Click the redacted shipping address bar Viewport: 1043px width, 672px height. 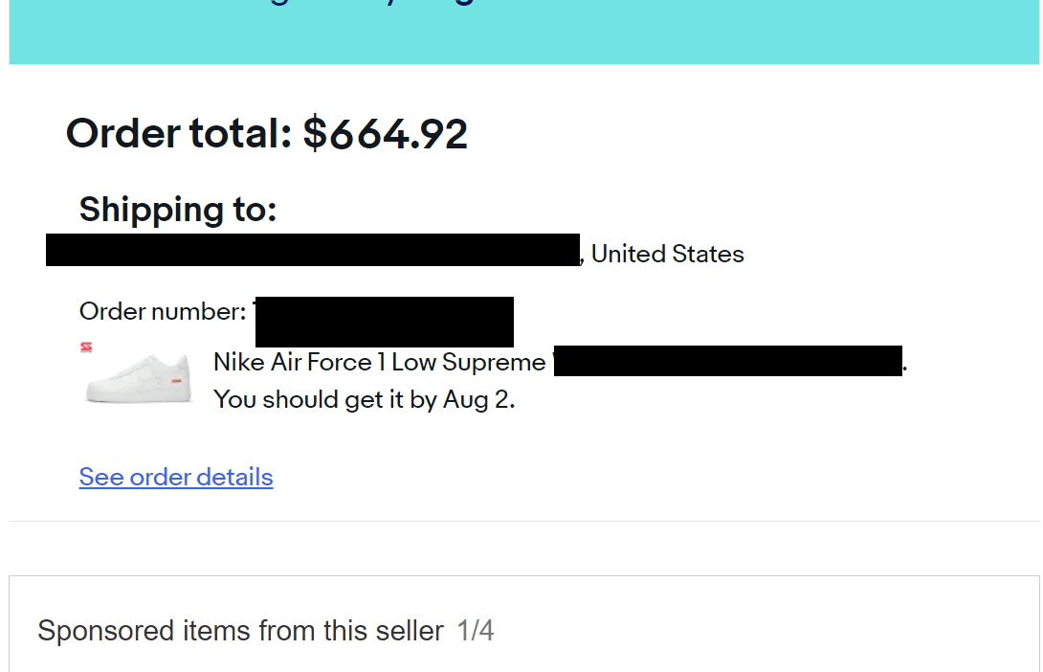tap(313, 250)
